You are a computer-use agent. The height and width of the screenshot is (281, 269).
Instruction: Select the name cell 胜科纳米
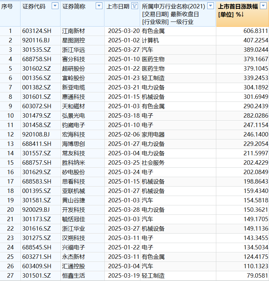74,163
